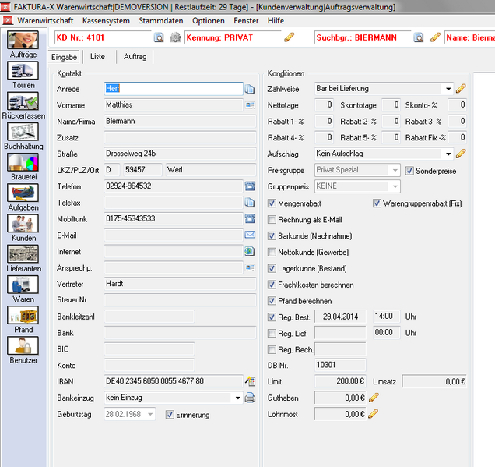This screenshot has width=495, height=467.
Task: Click the Straße input field
Action: pos(180,154)
